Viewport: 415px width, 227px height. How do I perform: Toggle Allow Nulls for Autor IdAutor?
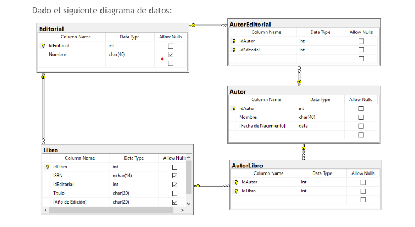pos(361,109)
